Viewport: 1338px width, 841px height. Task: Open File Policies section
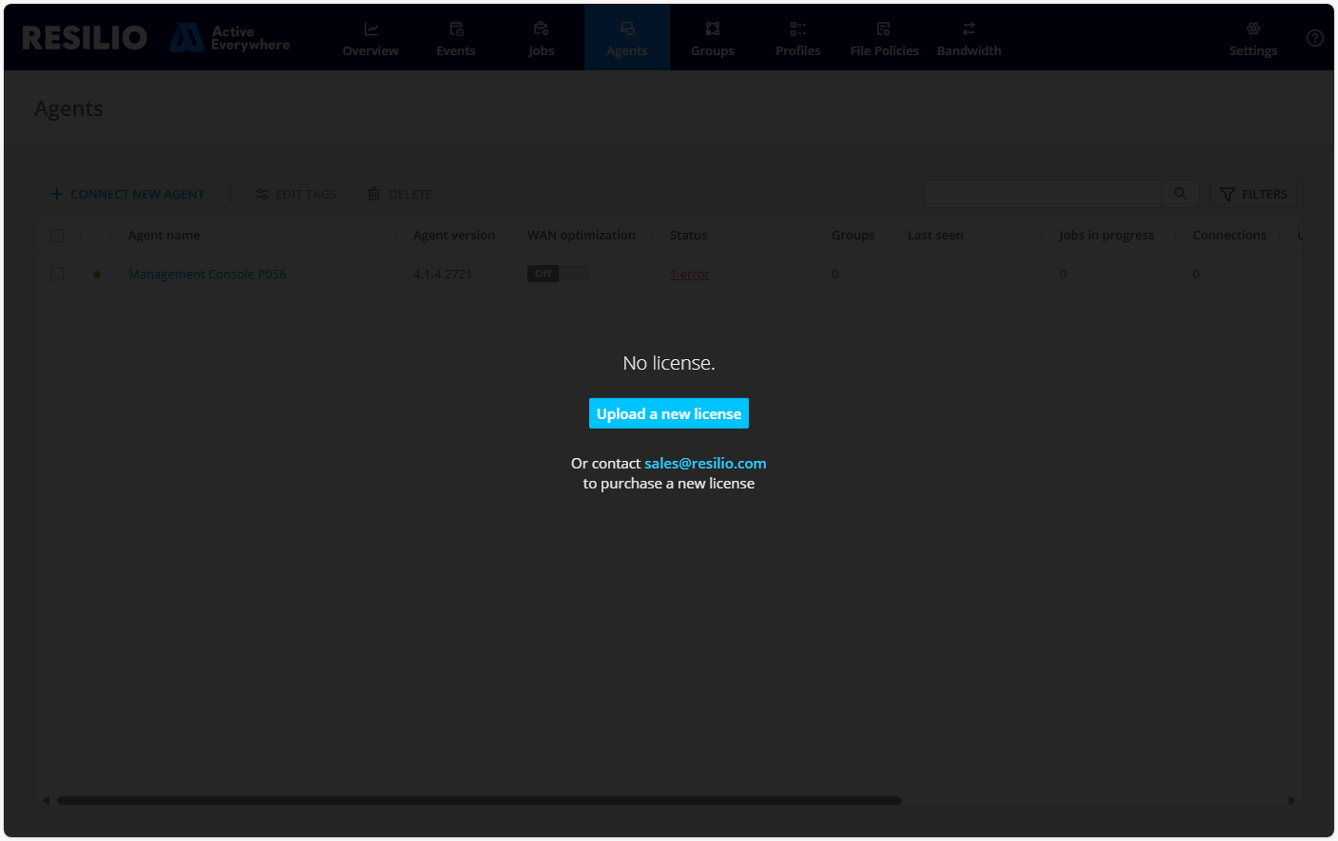pyautogui.click(x=884, y=39)
